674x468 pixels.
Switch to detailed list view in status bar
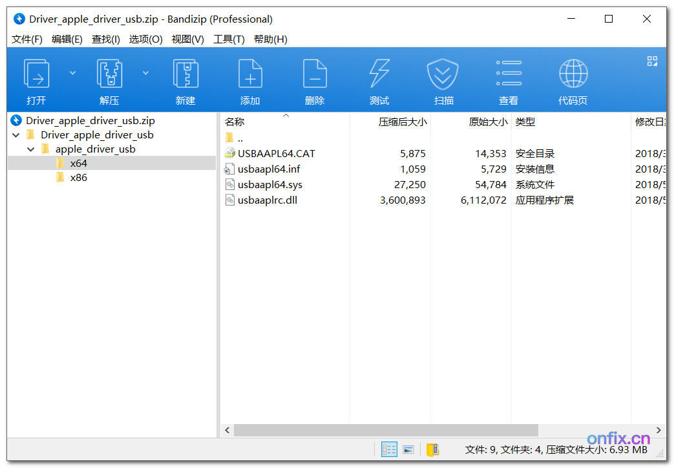click(388, 449)
